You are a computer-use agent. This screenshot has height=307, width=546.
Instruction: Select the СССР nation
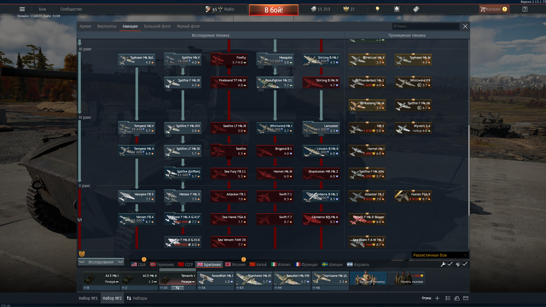(x=186, y=265)
